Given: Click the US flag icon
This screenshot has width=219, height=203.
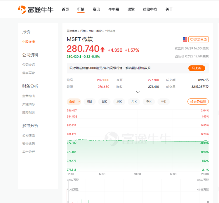Looking at the screenshot, I should (185, 39).
